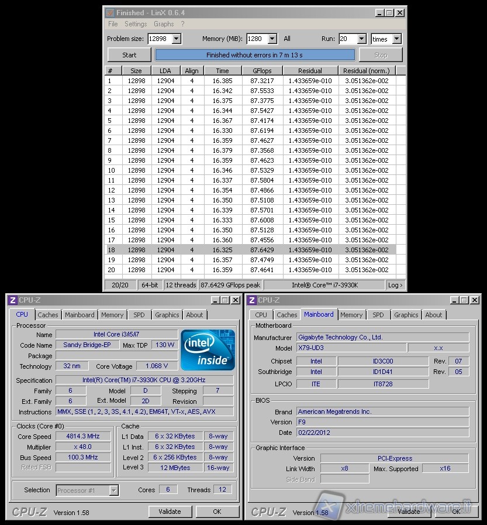
Task: Click OK in the left CPU-Z window
Action: 217,512
